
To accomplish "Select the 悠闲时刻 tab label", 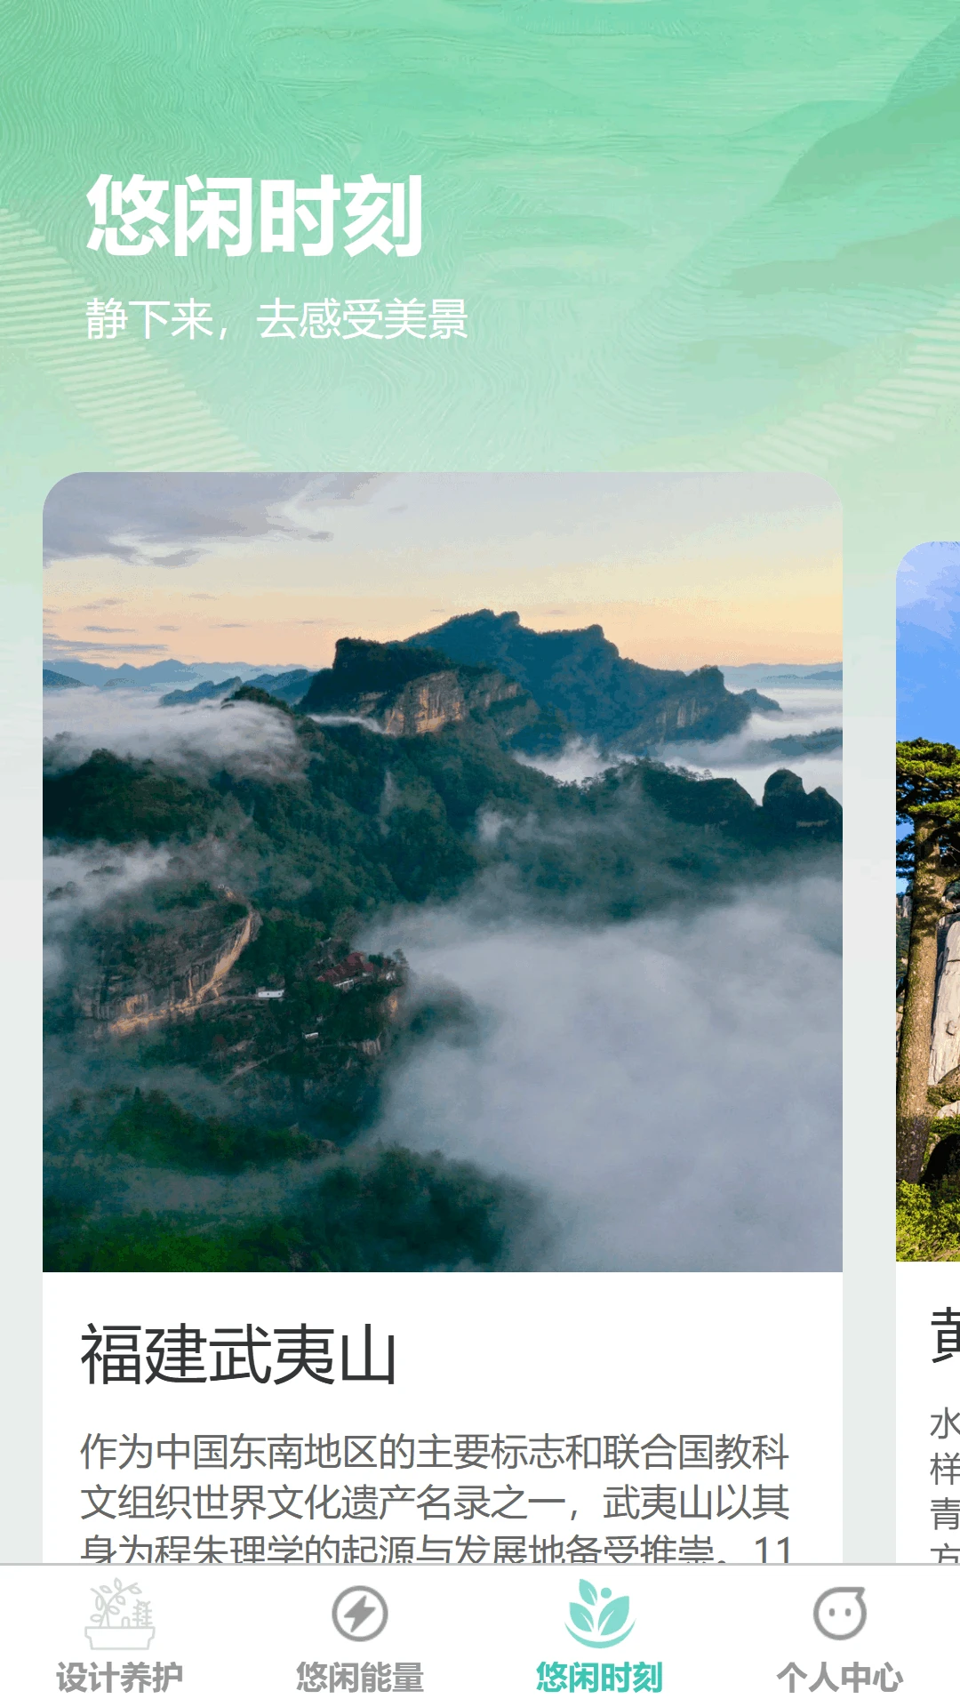I will pos(600,1678).
